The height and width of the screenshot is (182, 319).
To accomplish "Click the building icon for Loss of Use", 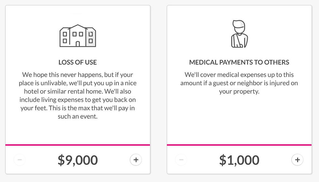I will (x=78, y=36).
